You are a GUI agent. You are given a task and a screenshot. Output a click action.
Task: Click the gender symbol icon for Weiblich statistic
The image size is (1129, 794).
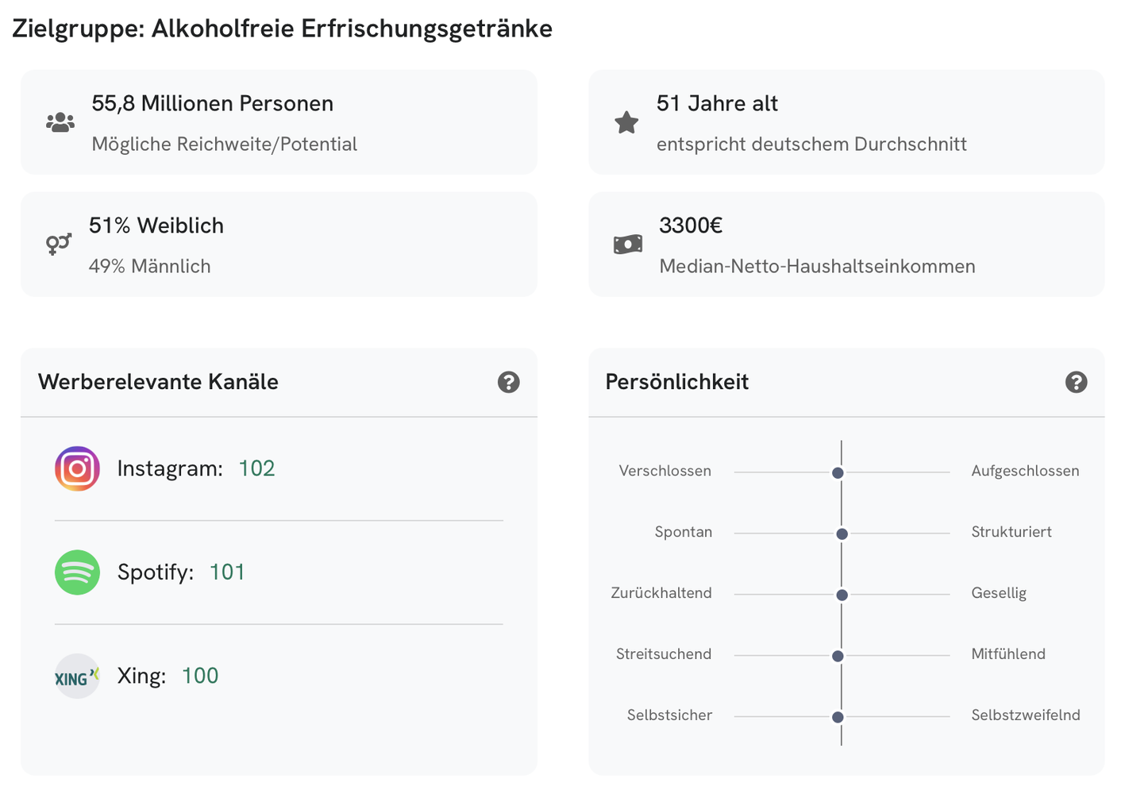(59, 244)
